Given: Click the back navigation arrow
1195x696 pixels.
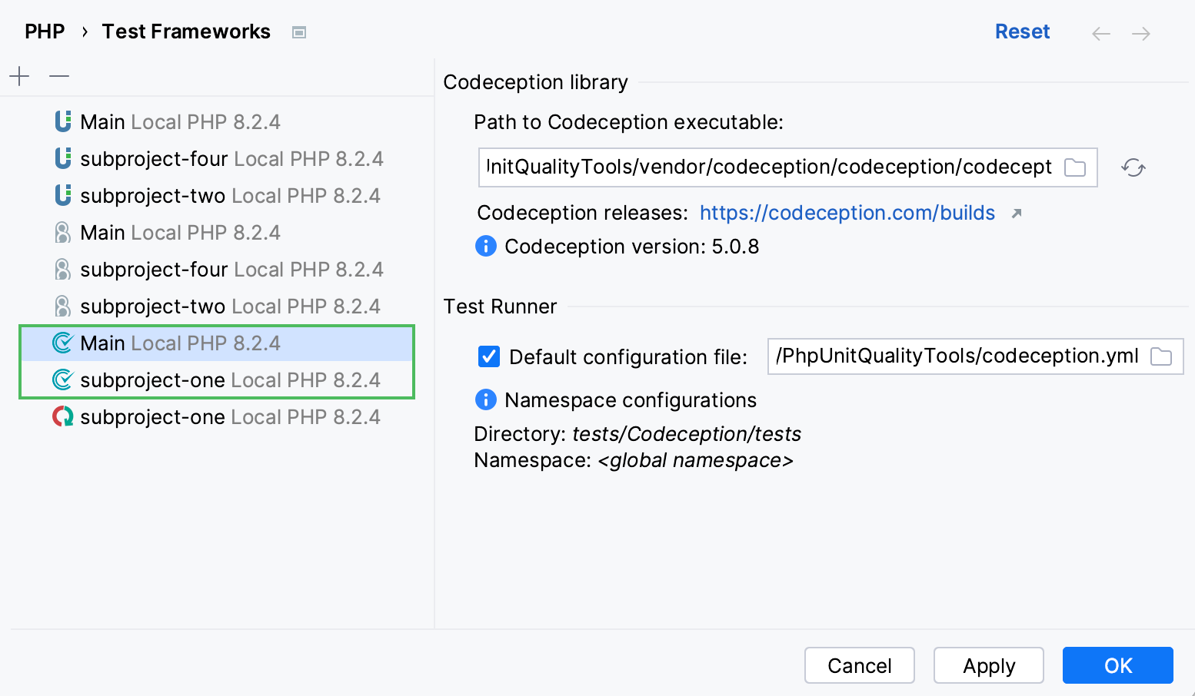Looking at the screenshot, I should [x=1101, y=32].
